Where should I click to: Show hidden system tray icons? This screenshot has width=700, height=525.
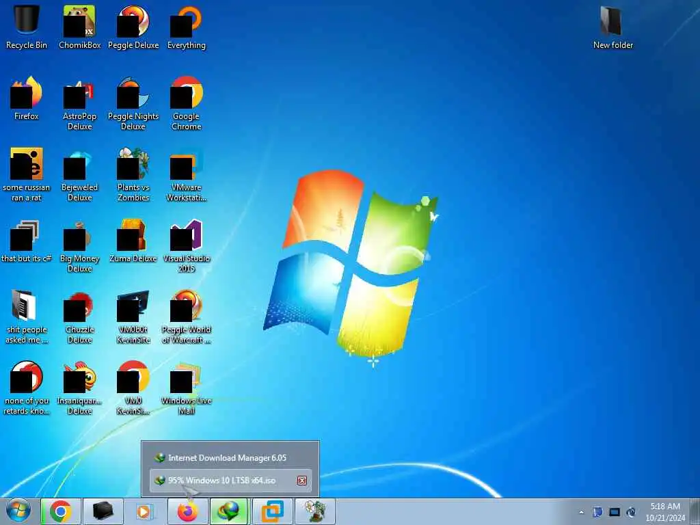pyautogui.click(x=581, y=512)
